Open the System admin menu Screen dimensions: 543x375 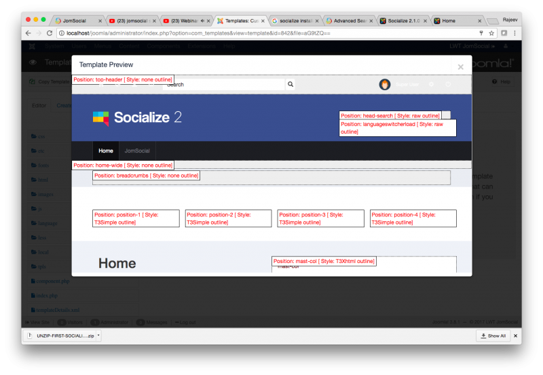click(x=54, y=46)
